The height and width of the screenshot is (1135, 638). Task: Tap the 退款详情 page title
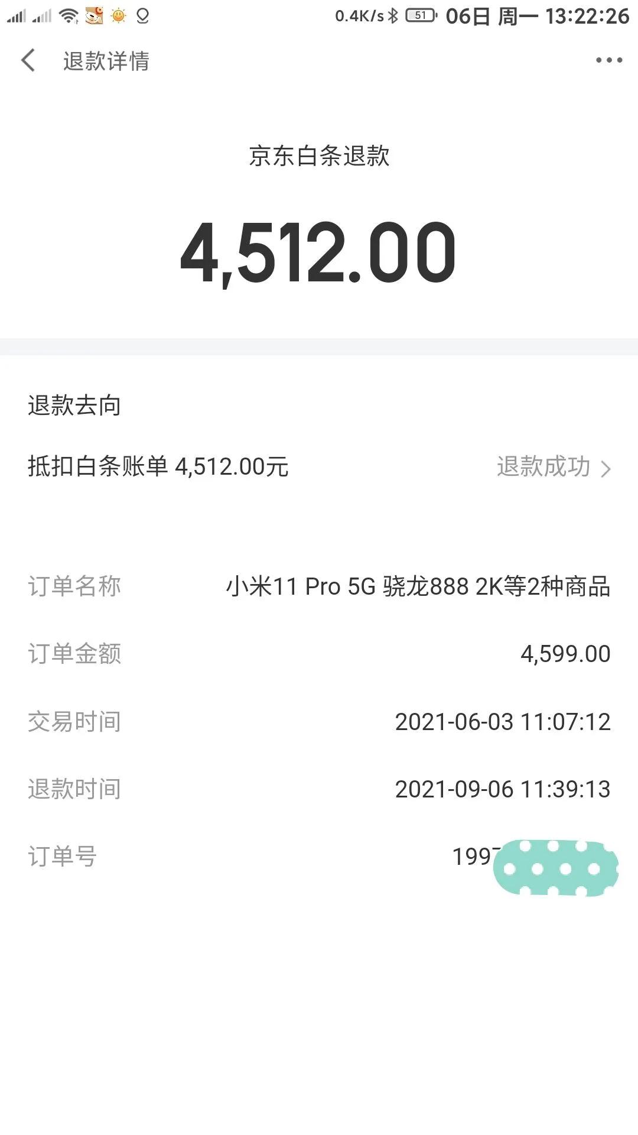106,61
